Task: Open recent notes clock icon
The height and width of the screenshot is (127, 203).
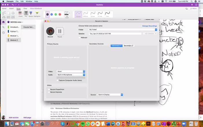Action: 3,32
